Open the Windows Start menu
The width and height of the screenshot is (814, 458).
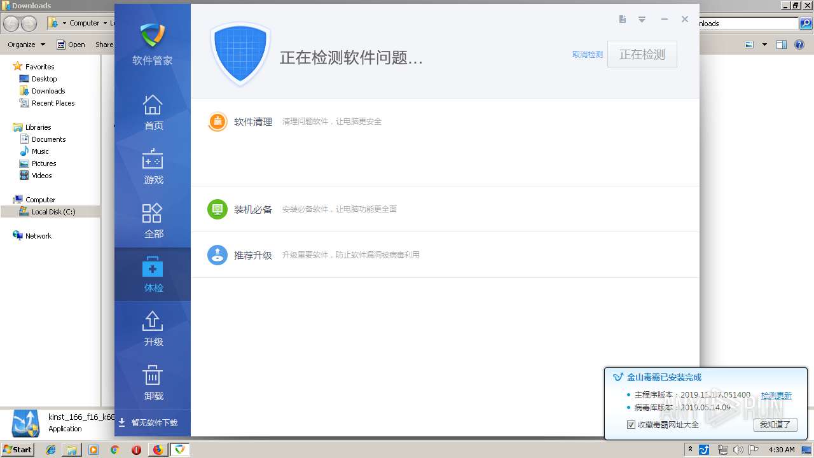pyautogui.click(x=18, y=450)
